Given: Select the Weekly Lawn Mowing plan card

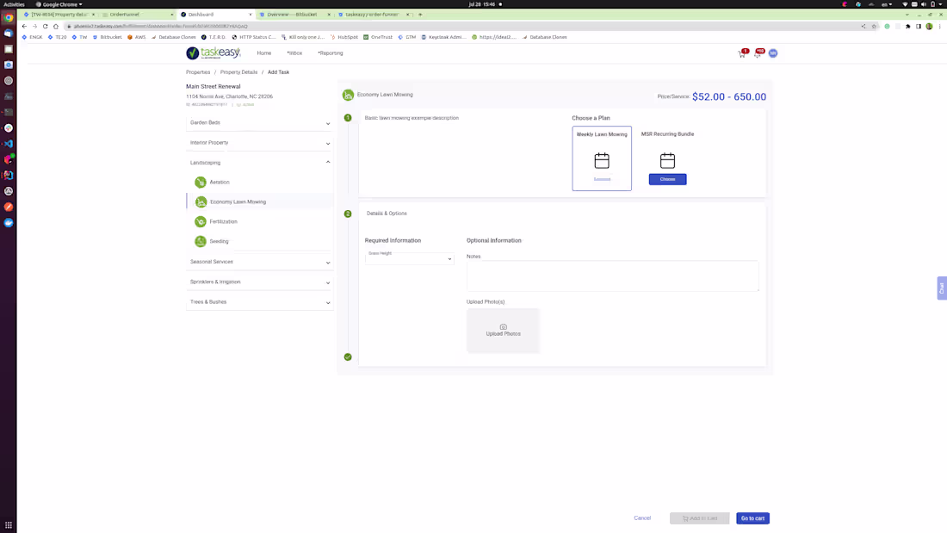Looking at the screenshot, I should click(x=602, y=158).
